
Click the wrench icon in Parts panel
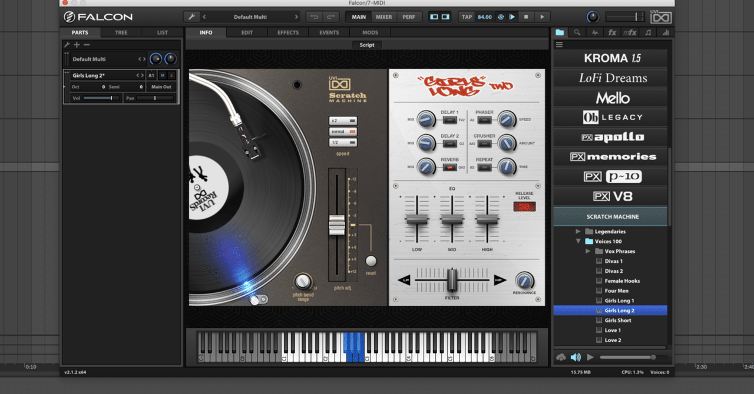click(67, 45)
